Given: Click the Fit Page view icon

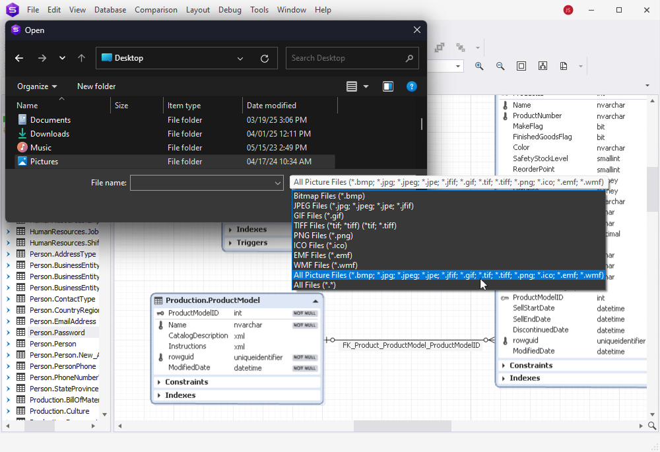Looking at the screenshot, I should point(521,66).
